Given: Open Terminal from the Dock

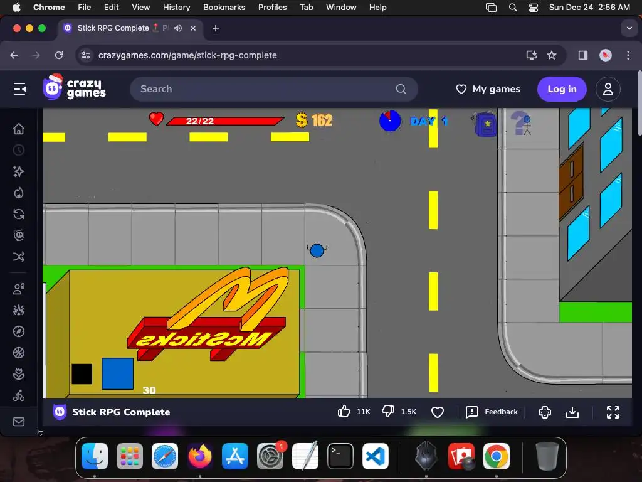Looking at the screenshot, I should 340,456.
